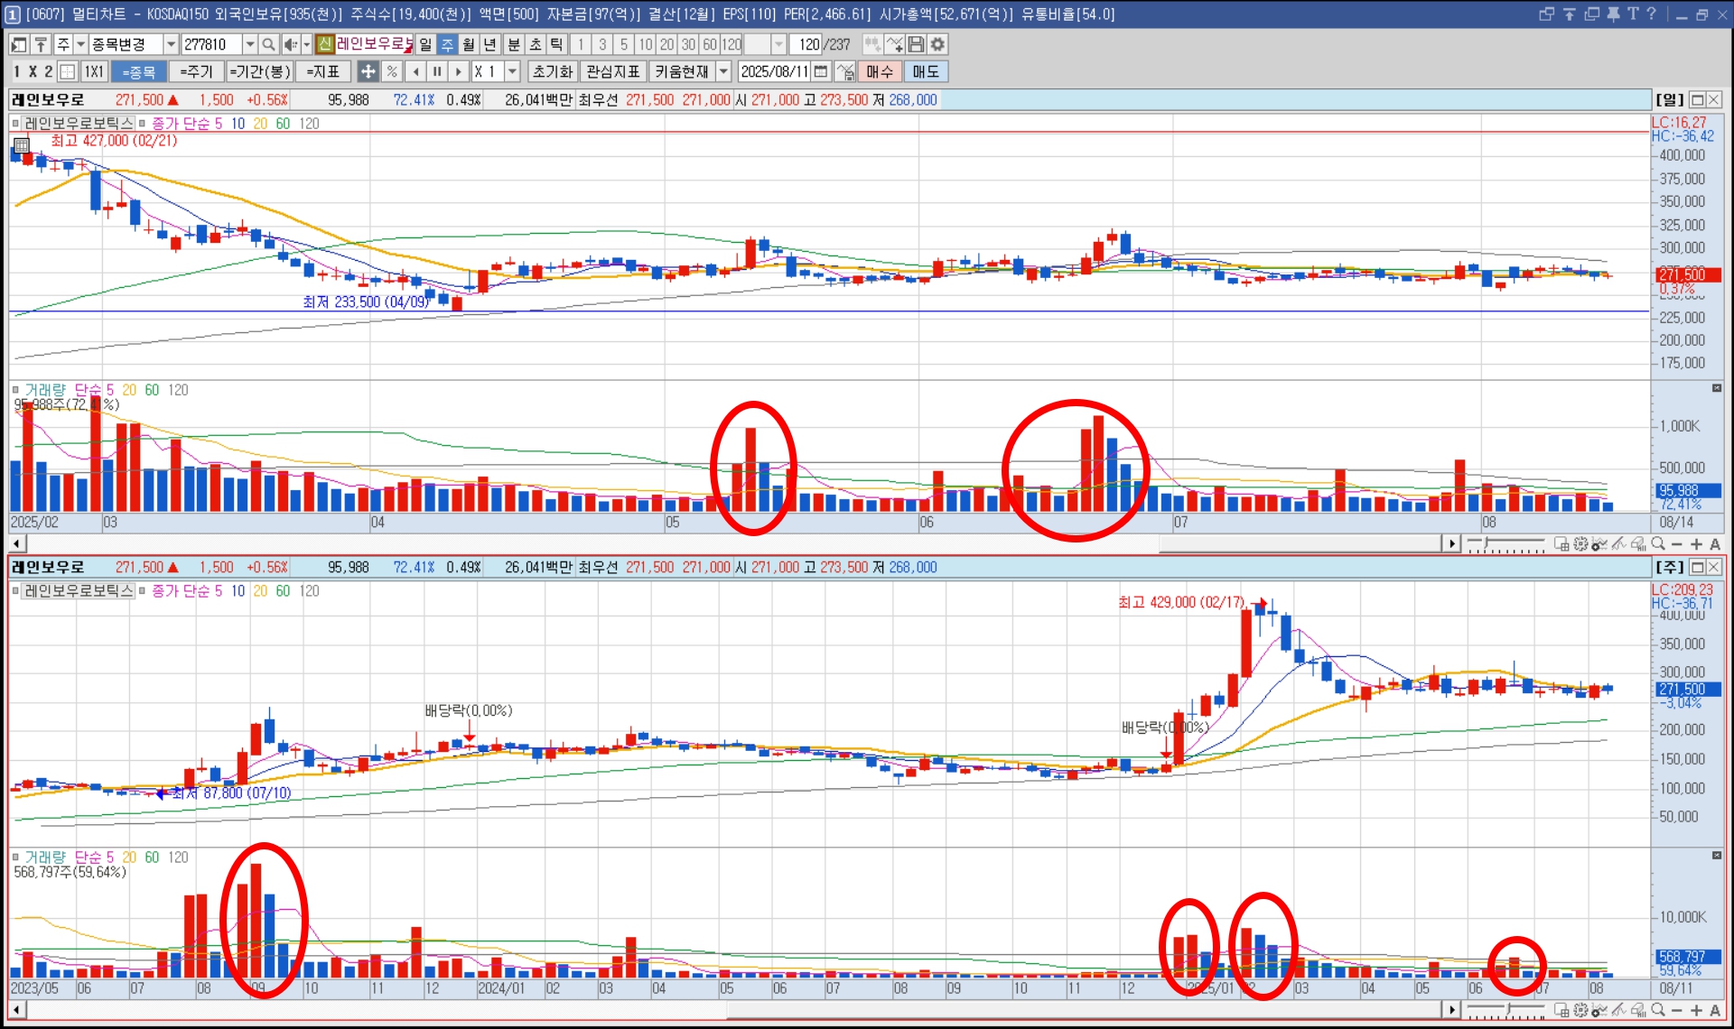Click the speaker sound icon
This screenshot has width=1734, height=1029.
point(290,44)
